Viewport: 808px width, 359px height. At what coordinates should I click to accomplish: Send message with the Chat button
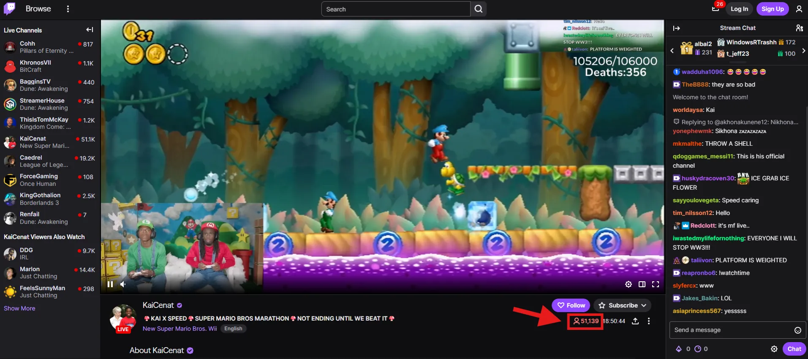pos(794,349)
